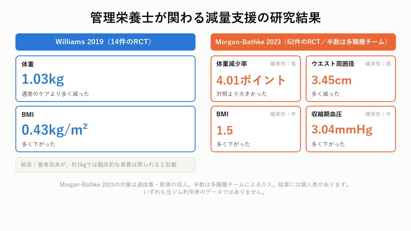This screenshot has height=231, width=411.
Task: Click 確実性：高 in the 体重減少率 card
Action: coord(283,64)
